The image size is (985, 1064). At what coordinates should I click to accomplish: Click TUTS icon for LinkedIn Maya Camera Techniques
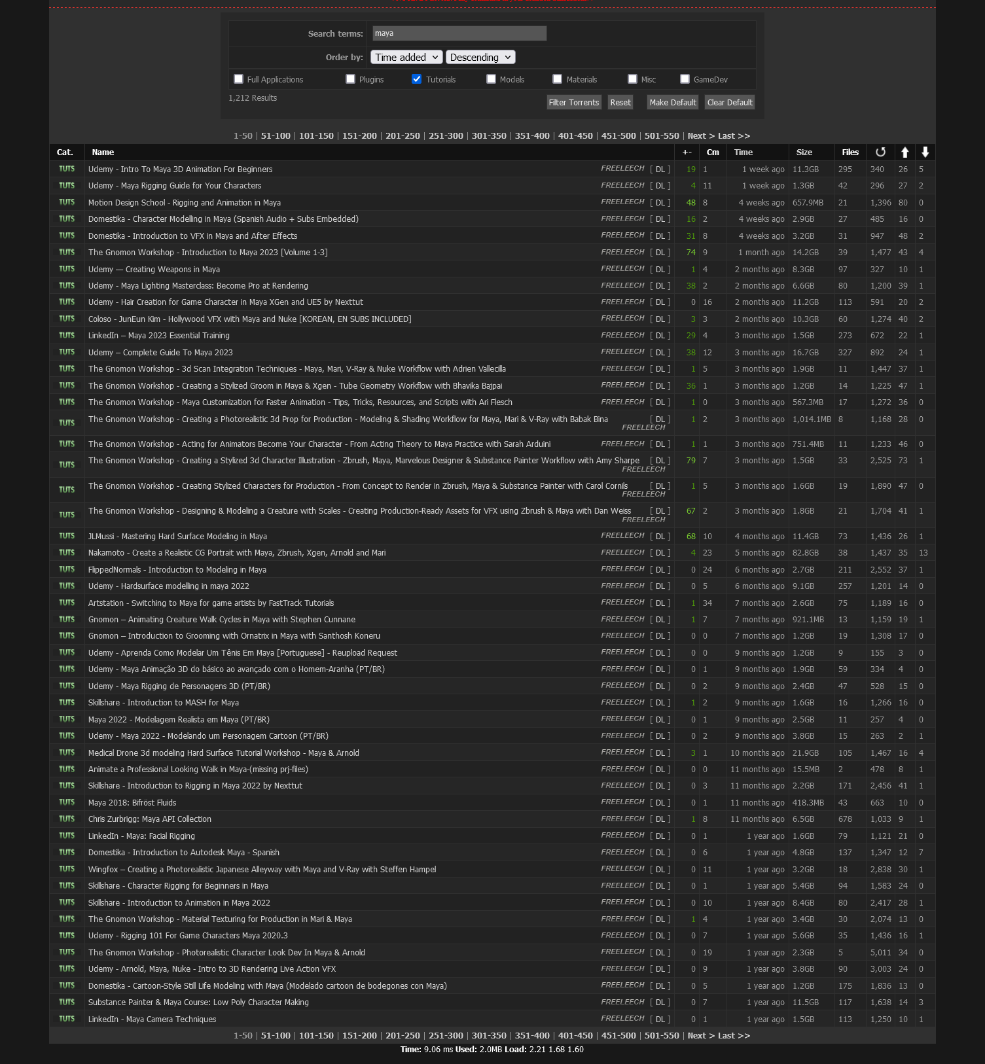coord(67,1019)
